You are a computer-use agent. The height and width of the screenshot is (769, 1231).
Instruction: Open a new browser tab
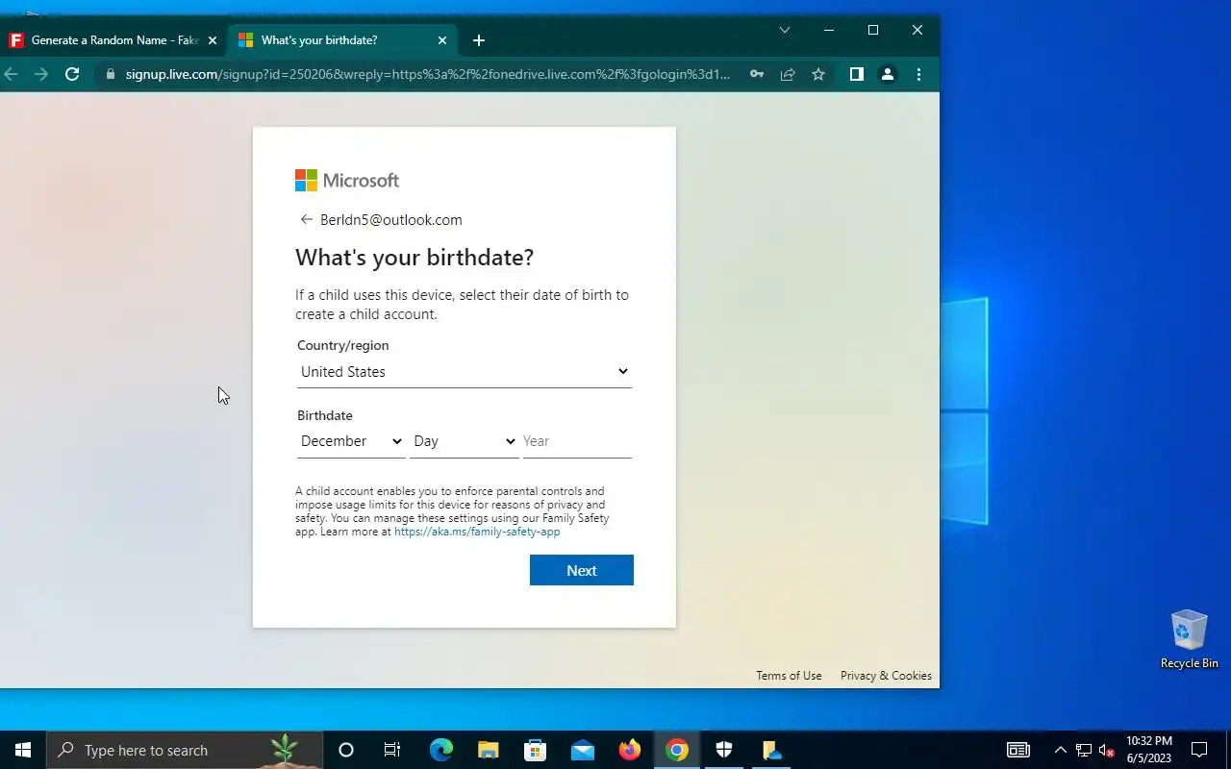pos(479,40)
